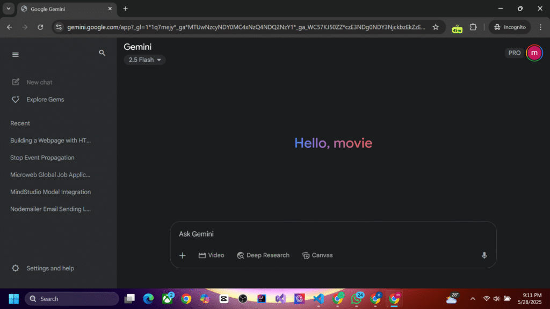
Task: Open IntelliJ IDEA from the taskbar
Action: click(x=262, y=299)
